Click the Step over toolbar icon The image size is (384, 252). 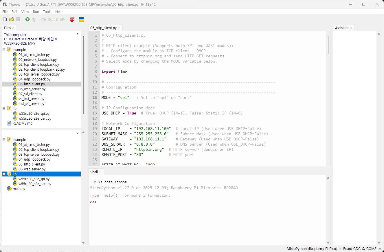(x=44, y=19)
